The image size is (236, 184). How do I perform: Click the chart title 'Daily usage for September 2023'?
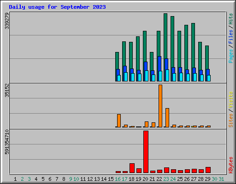[x=57, y=7]
